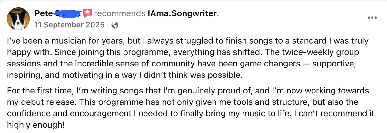
Task: Click the blue scribble over the surname
Action: click(x=68, y=13)
